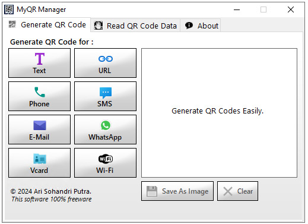Click the "Generate QR Code for :" heading
The width and height of the screenshot is (308, 224).
point(52,42)
